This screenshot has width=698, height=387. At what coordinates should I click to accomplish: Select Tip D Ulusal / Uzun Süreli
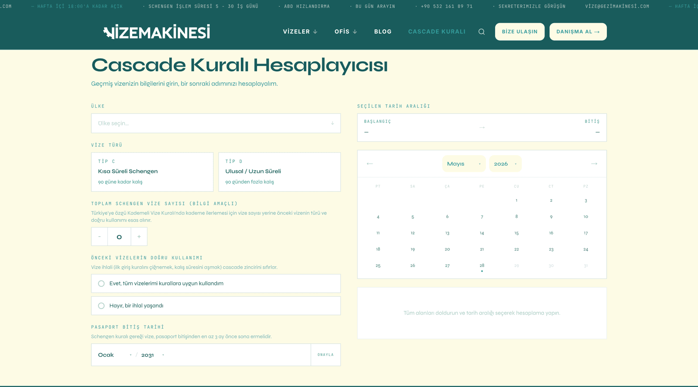coord(280,172)
